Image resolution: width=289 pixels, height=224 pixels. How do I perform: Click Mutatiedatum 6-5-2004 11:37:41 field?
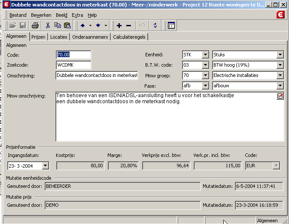pyautogui.click(x=259, y=186)
